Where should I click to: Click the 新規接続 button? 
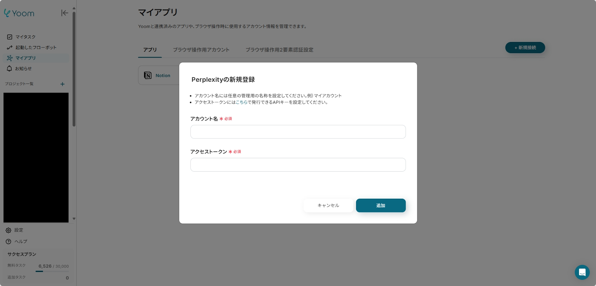[525, 48]
